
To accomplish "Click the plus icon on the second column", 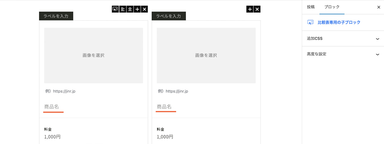I will 250,9.
